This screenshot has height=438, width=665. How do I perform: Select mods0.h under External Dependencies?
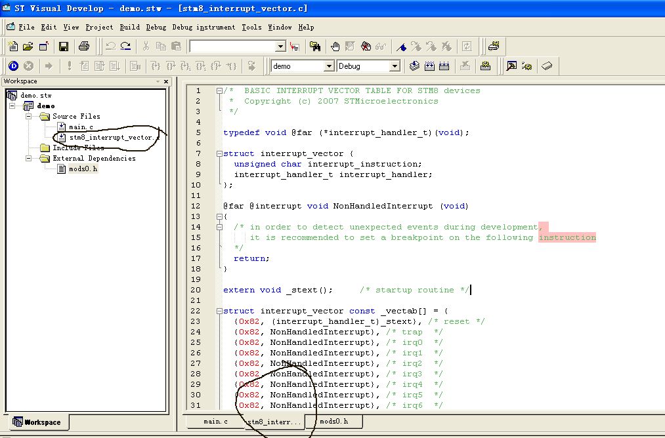pyautogui.click(x=83, y=169)
